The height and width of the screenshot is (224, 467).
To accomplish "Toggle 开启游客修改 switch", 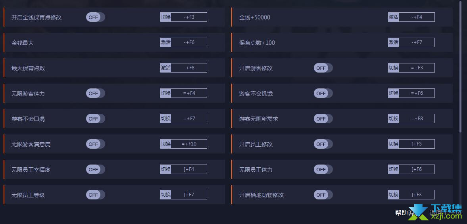I will click(323, 68).
